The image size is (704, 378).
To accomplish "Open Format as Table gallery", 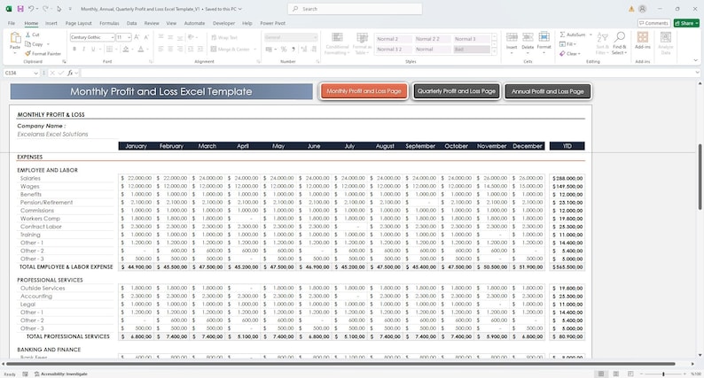I will click(x=362, y=43).
